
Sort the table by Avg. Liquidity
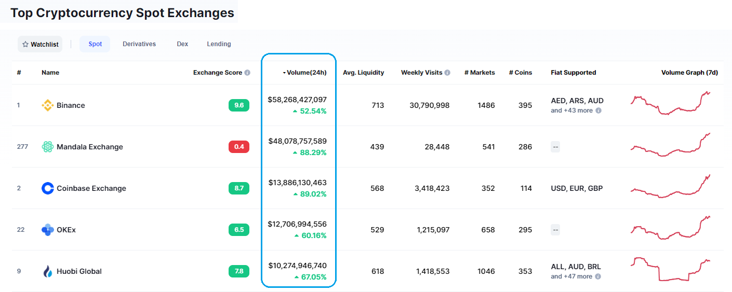pos(363,73)
